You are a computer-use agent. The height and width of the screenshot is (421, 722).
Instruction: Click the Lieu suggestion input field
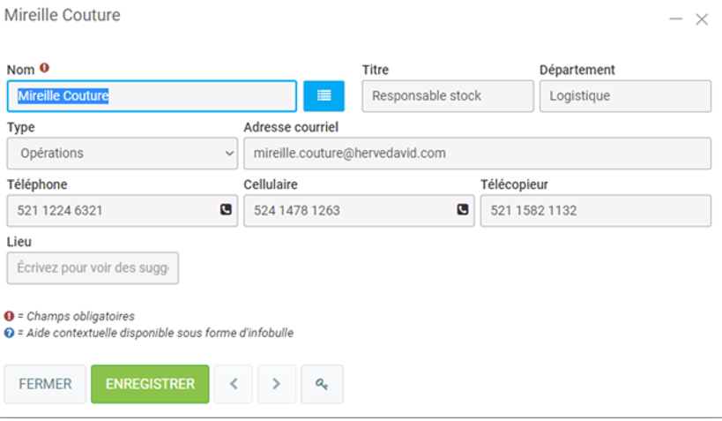93,267
